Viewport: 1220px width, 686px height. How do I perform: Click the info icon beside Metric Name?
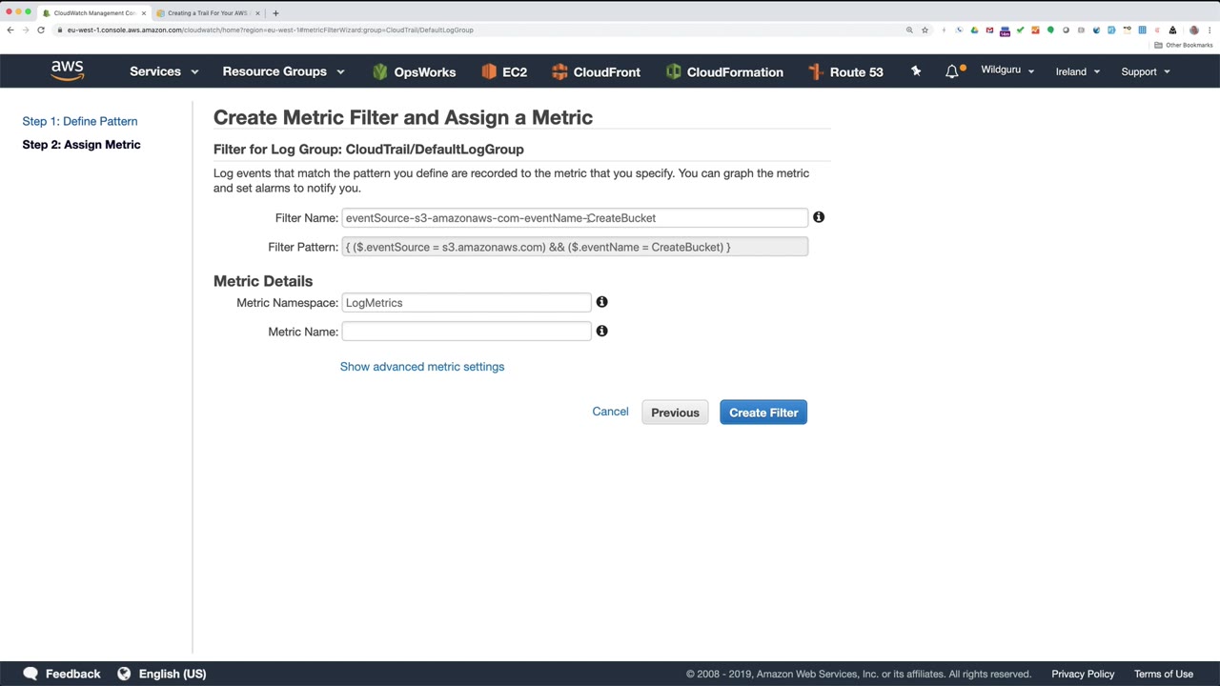point(601,331)
